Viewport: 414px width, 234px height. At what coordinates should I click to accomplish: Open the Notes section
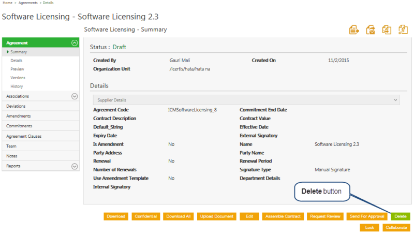tap(41, 156)
